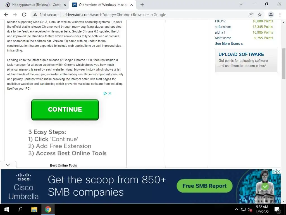Open Chrome's three-dot menu
The height and width of the screenshot is (215, 286).
(280, 15)
